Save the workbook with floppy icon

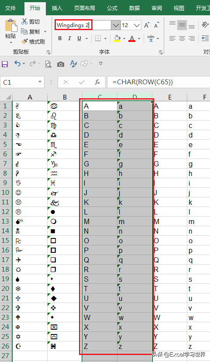pos(5,64)
